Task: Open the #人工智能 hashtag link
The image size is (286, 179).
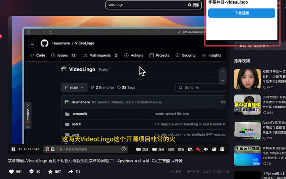Action: tap(160, 161)
